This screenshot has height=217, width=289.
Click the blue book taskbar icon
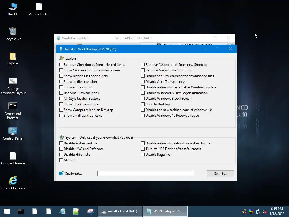click(x=62, y=211)
